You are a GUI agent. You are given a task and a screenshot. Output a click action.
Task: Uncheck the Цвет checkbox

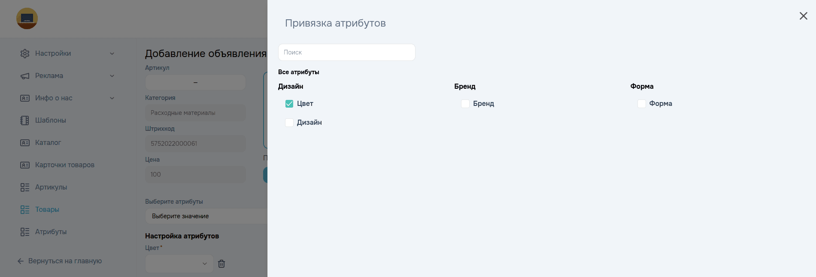point(289,103)
